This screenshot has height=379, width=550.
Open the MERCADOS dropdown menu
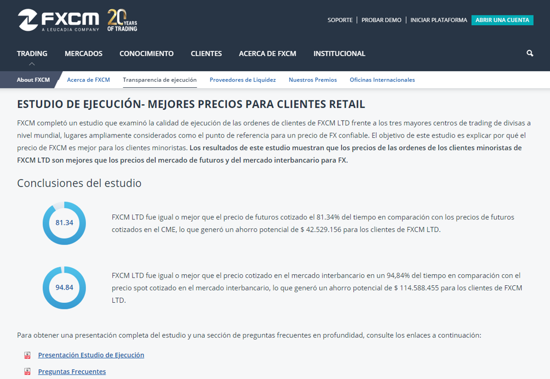[x=83, y=53]
